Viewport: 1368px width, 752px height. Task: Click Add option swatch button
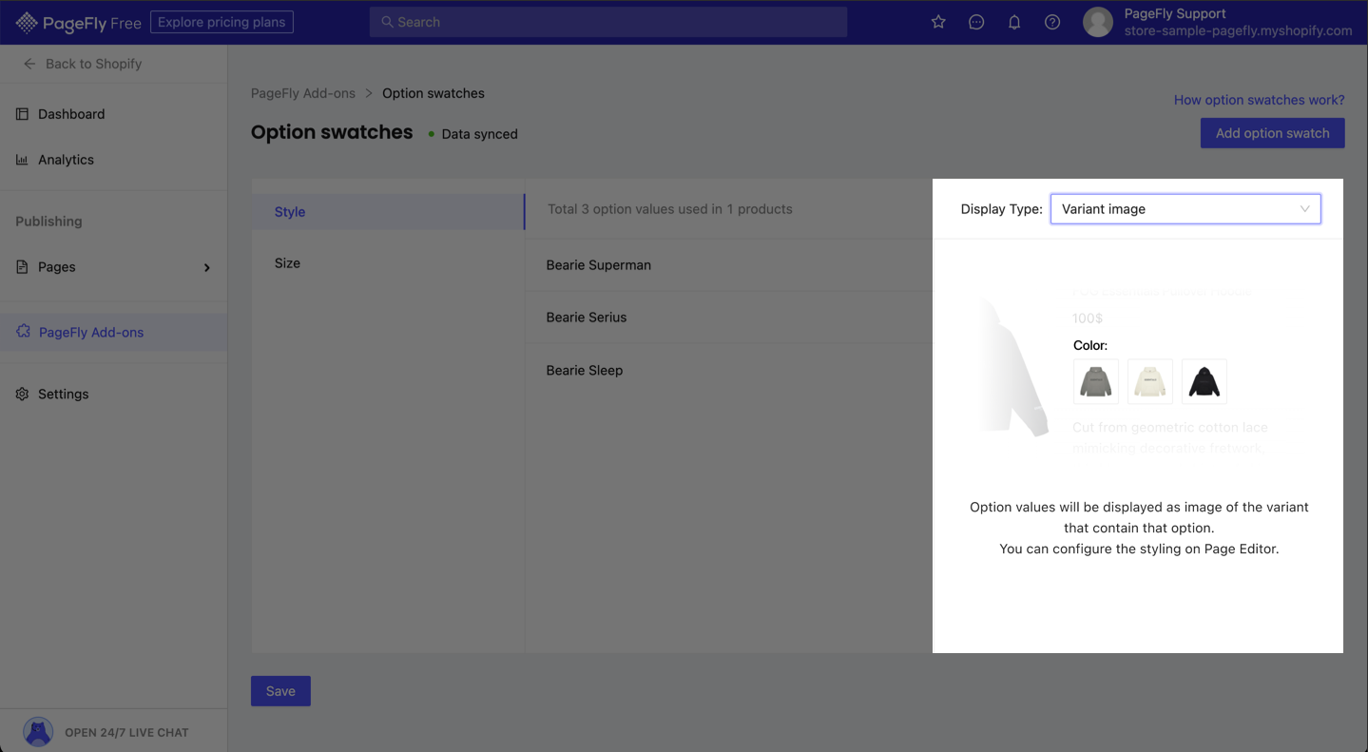click(1272, 133)
